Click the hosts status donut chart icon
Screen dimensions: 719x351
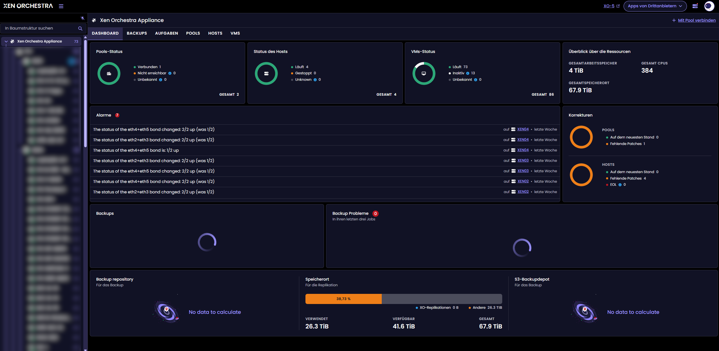pyautogui.click(x=266, y=73)
